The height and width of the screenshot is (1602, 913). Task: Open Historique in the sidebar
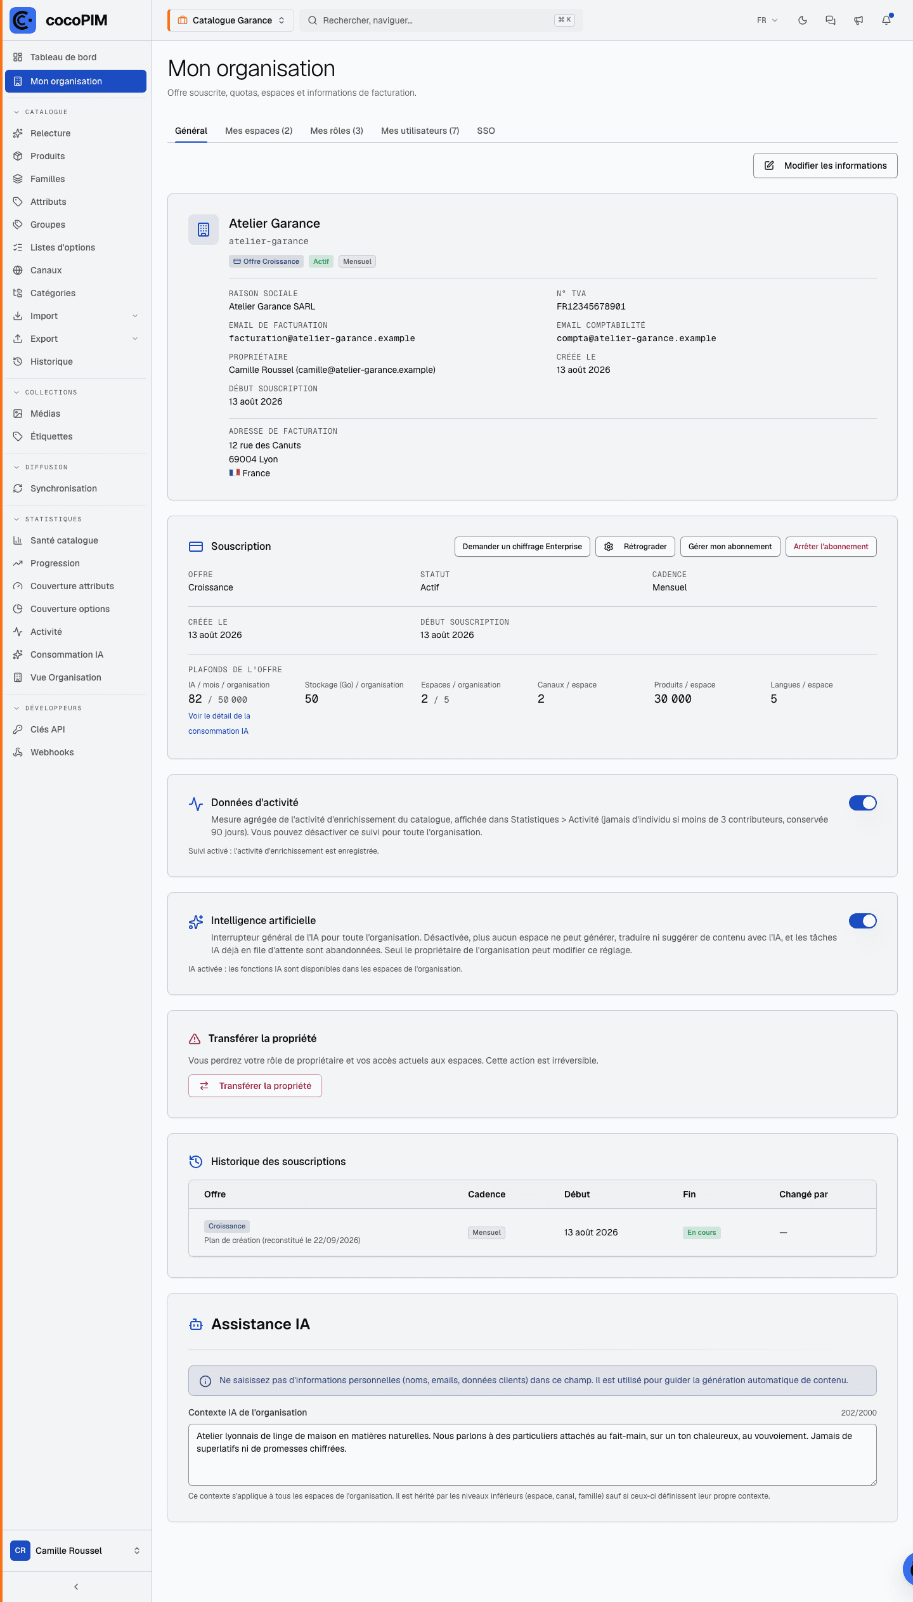point(75,361)
